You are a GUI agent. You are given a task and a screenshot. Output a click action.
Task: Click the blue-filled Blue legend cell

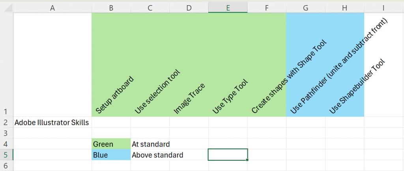click(x=111, y=155)
